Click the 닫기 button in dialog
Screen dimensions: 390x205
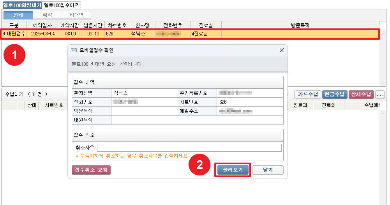pos(268,170)
